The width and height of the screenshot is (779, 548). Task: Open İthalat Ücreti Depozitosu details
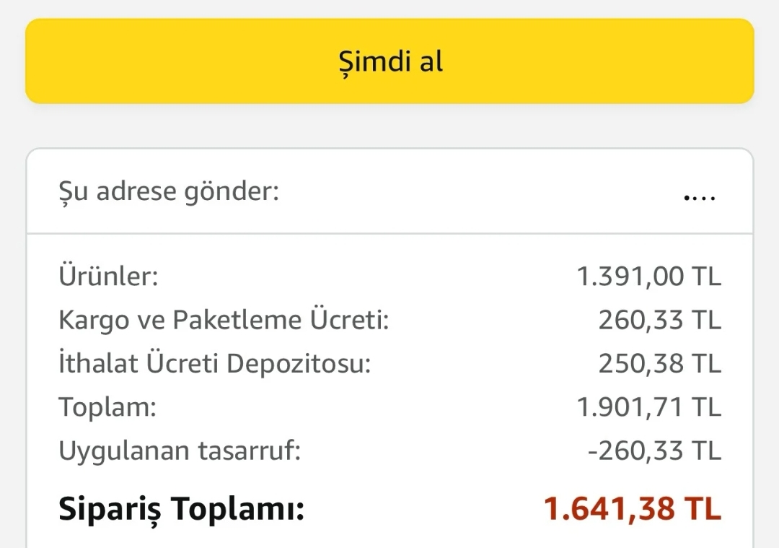pos(214,364)
